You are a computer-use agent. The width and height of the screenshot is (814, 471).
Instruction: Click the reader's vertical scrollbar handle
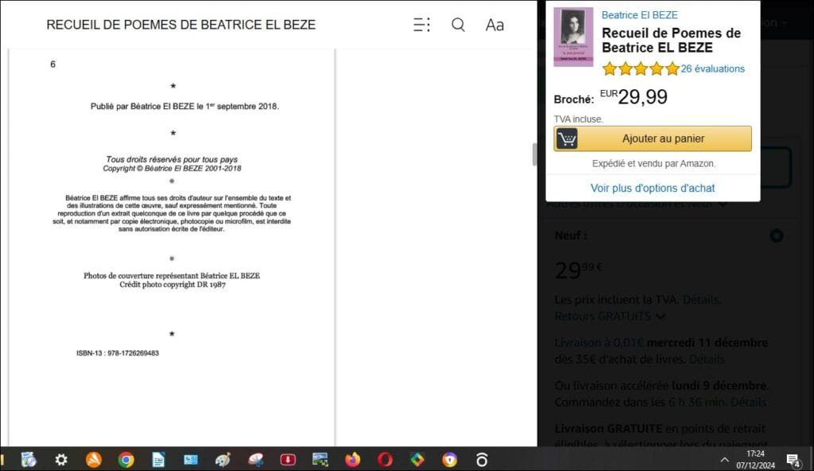click(534, 154)
